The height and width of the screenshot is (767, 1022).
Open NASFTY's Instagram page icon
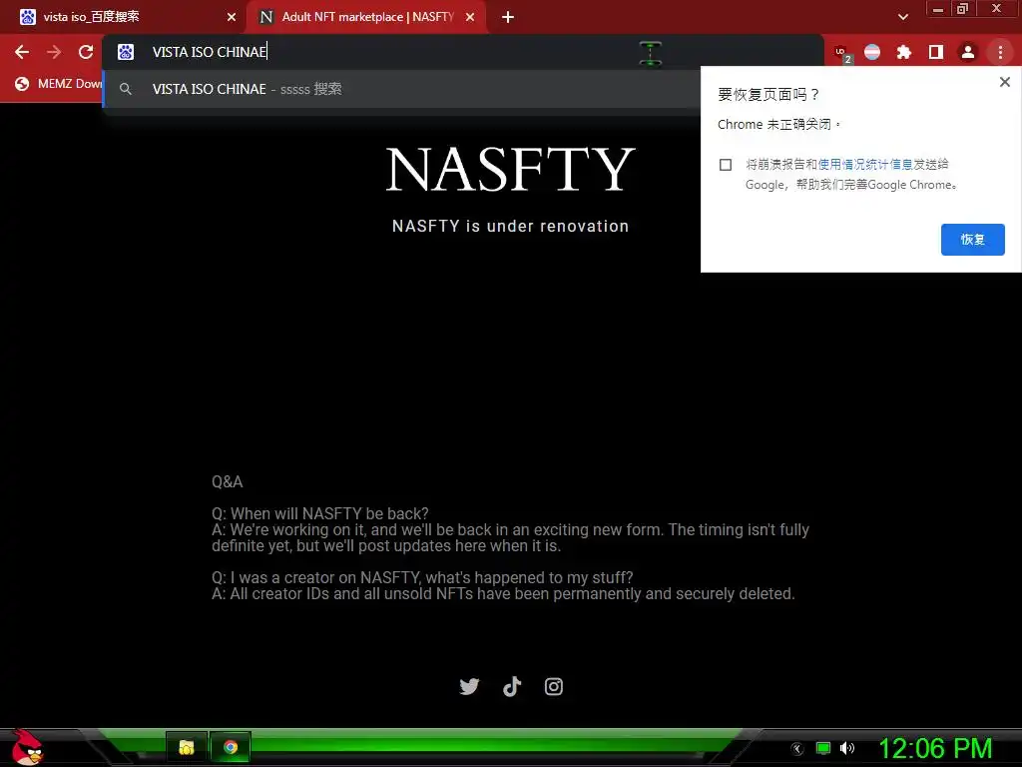pos(554,687)
